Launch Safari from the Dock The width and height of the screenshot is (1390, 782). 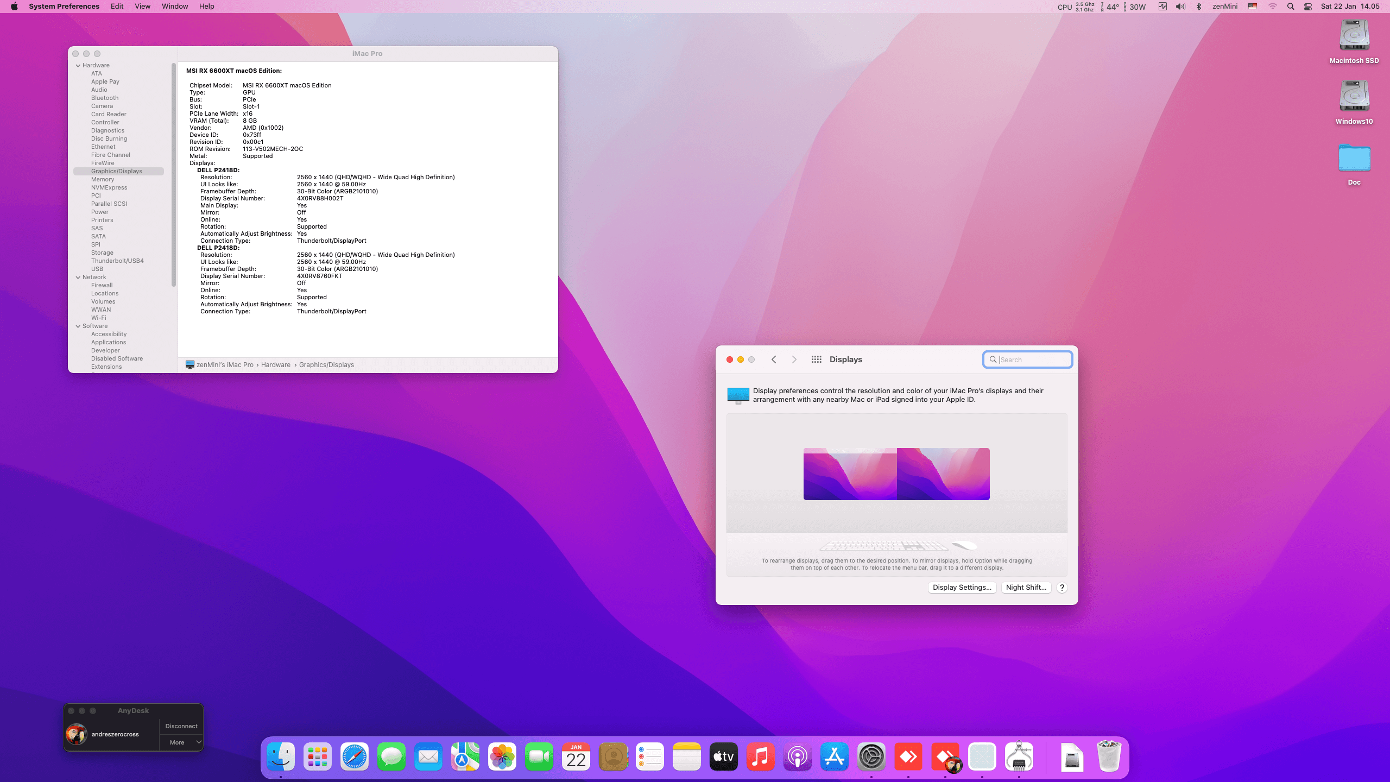355,756
